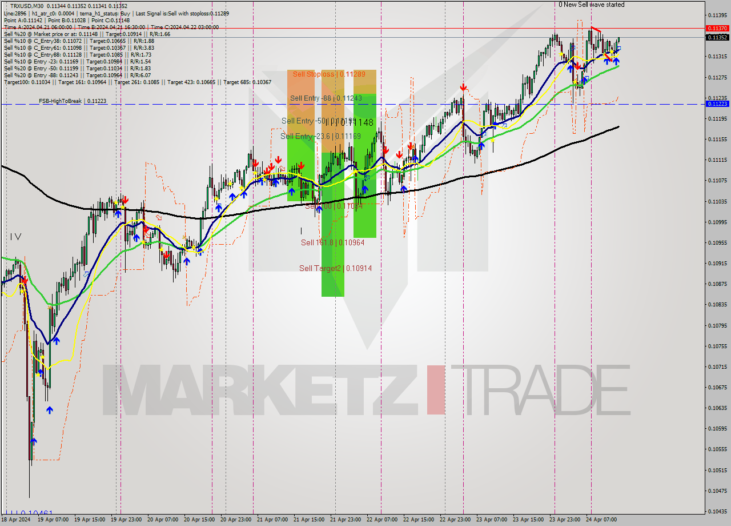Click the '24 Apr 07:00' time axis label

click(x=601, y=520)
